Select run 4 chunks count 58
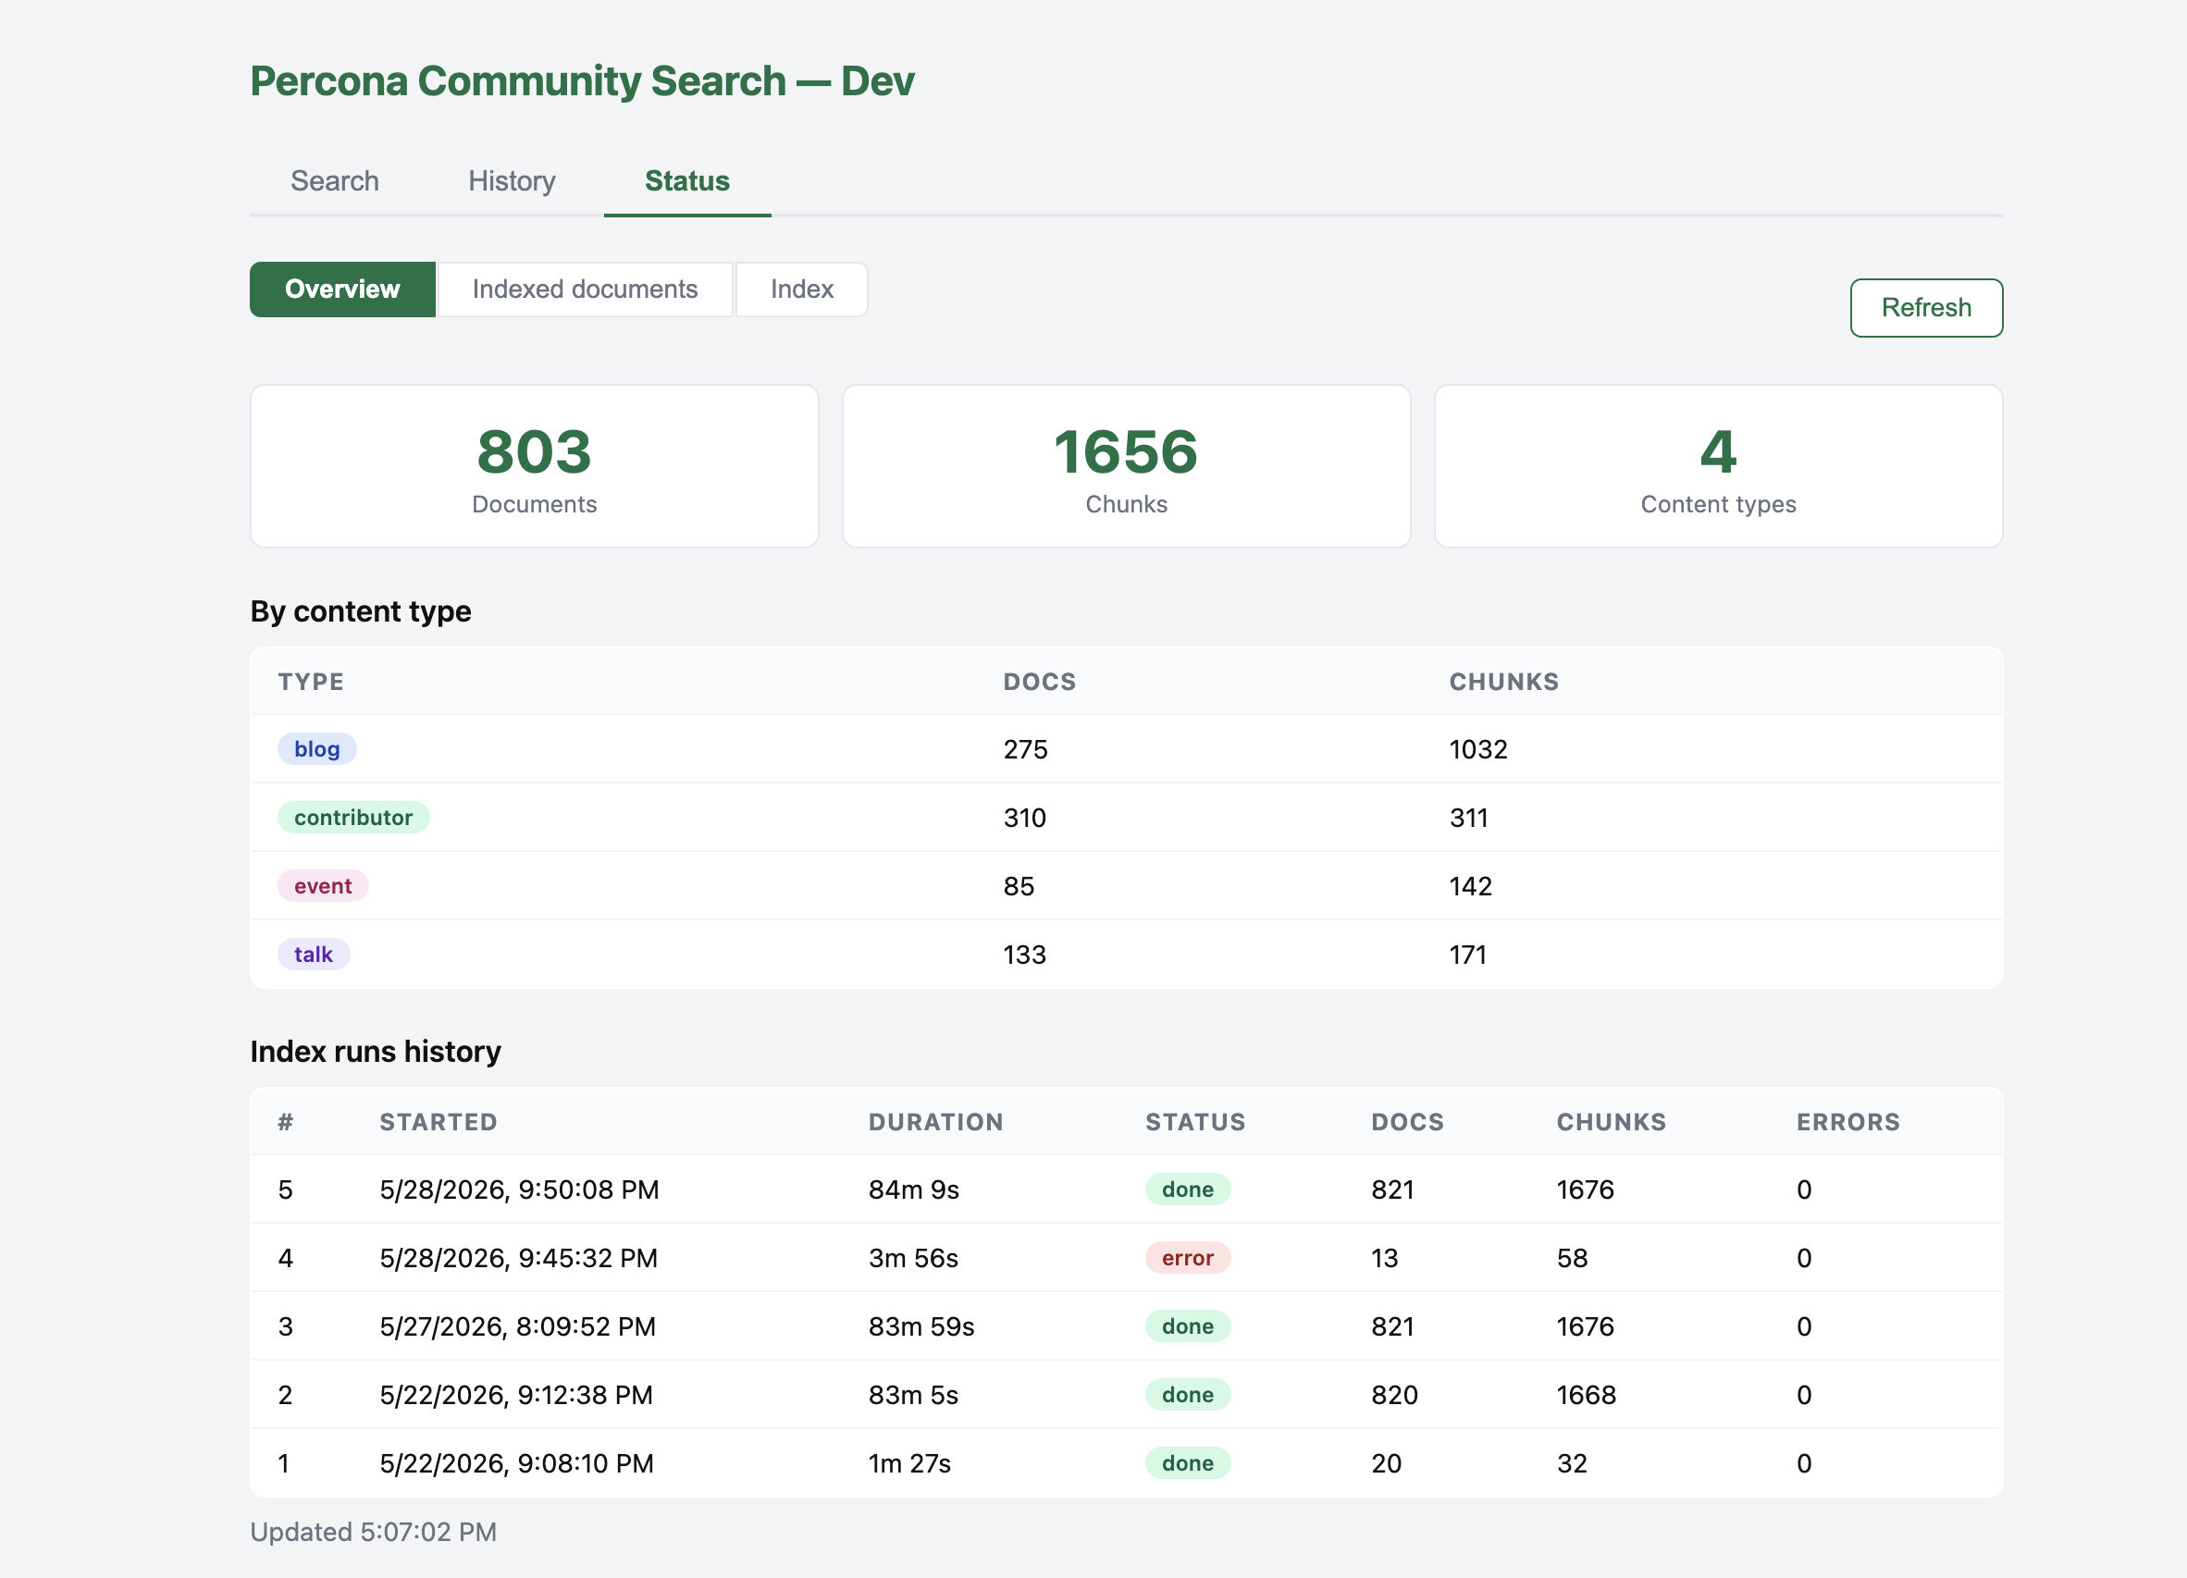 pyautogui.click(x=1572, y=1258)
